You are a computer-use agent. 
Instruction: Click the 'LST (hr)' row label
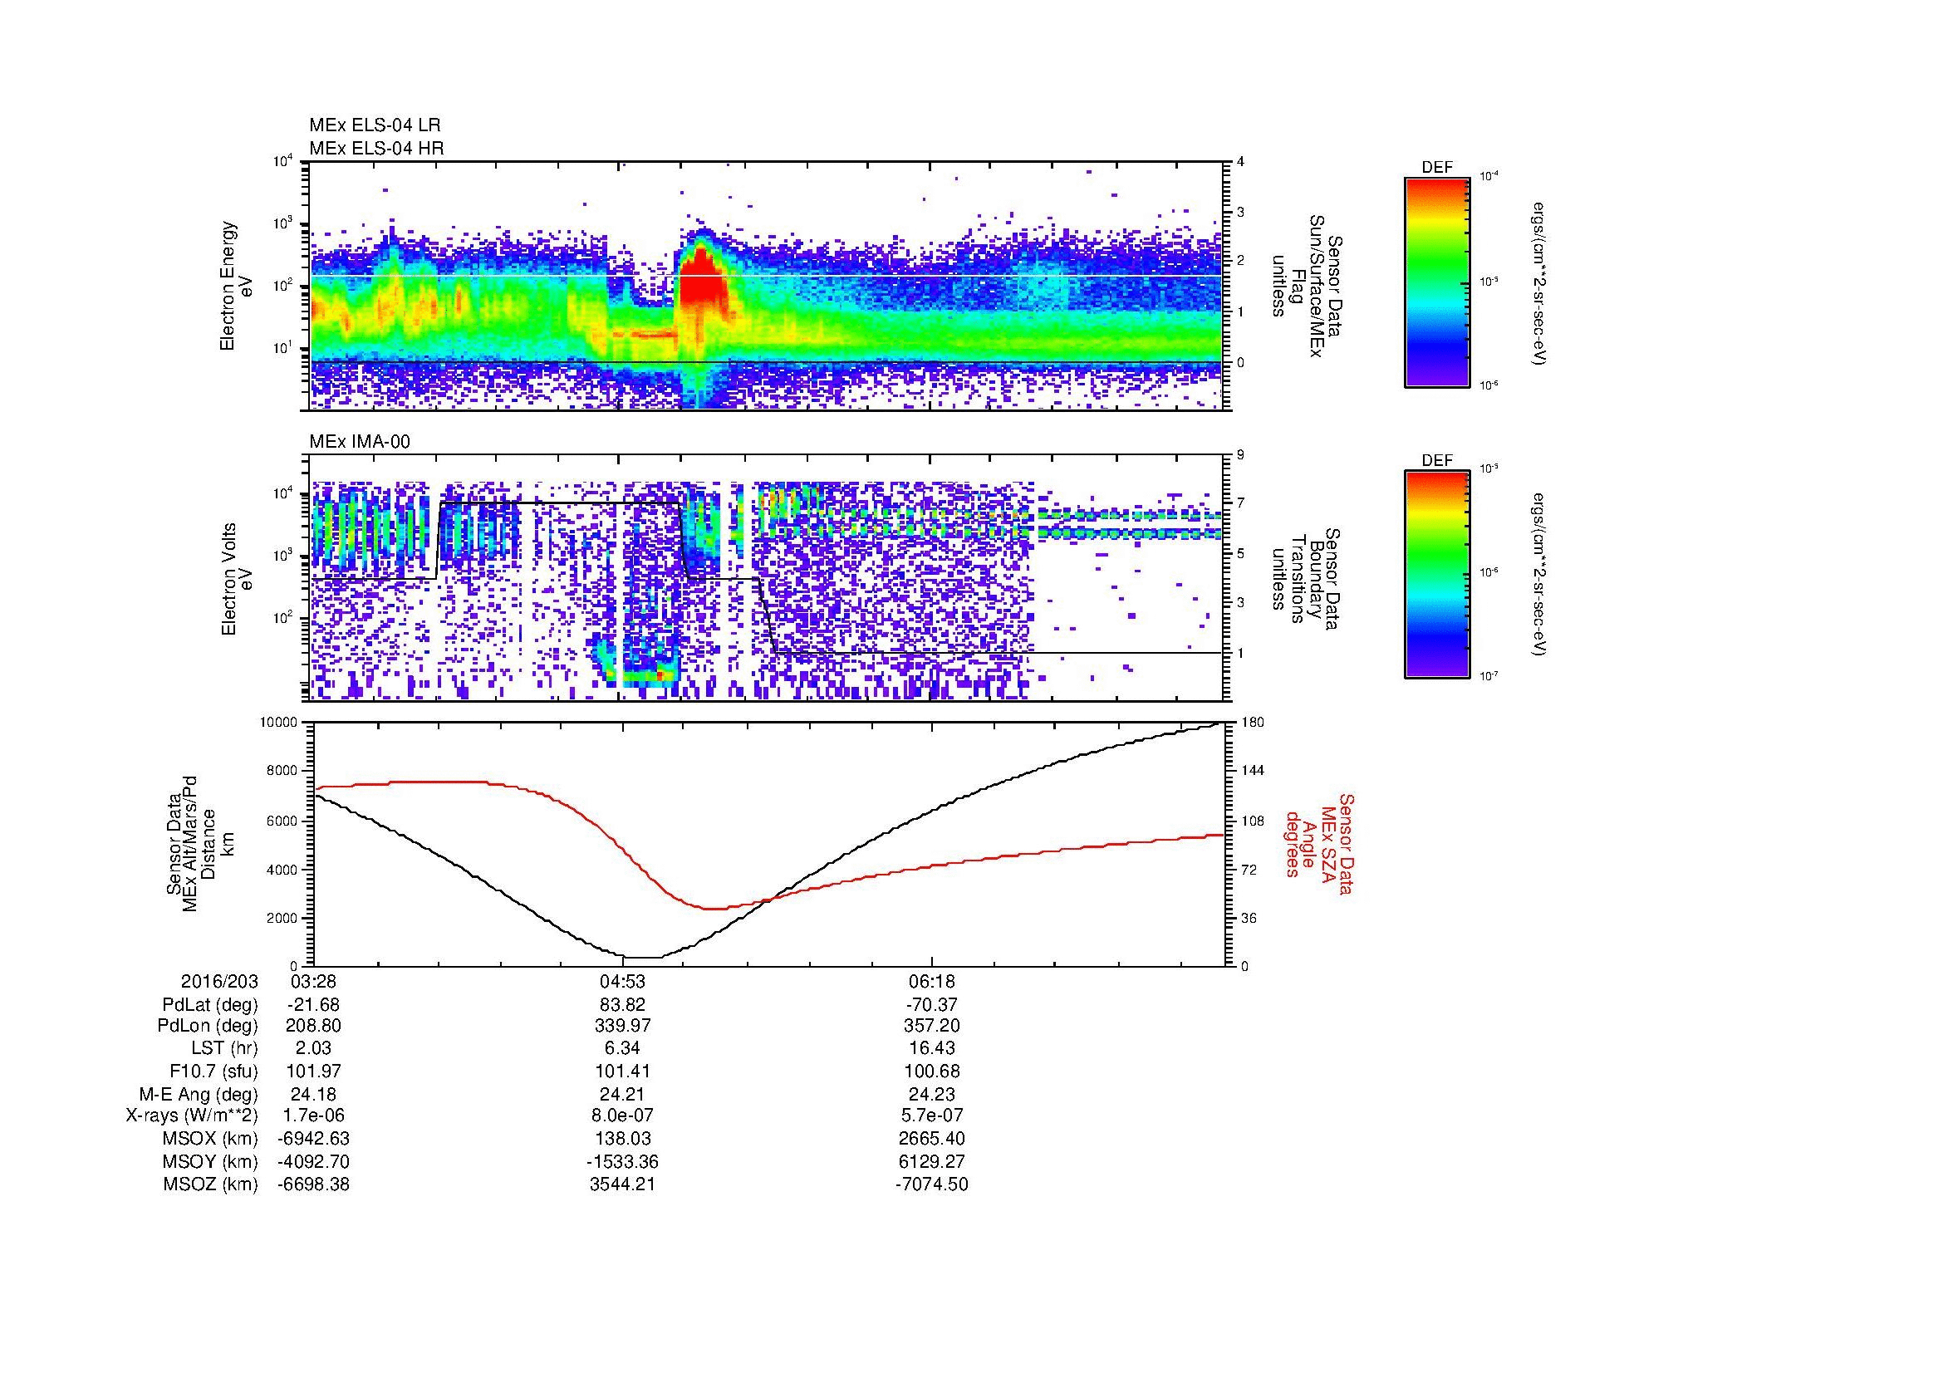[x=224, y=1049]
